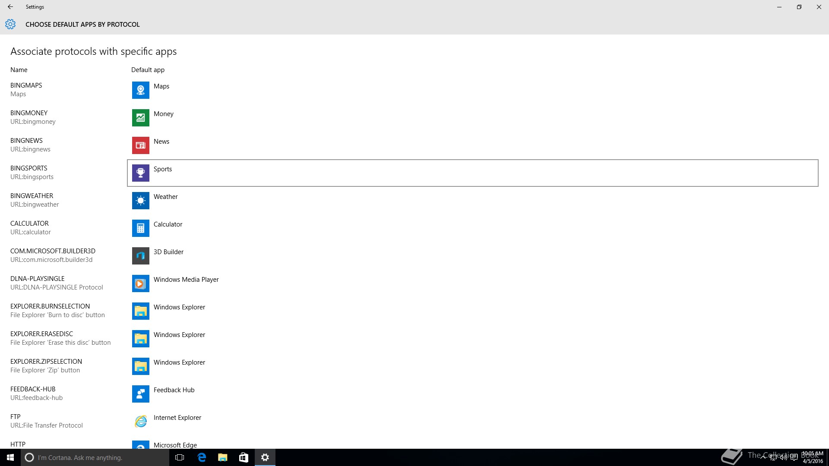
Task: Click the Windows Media Player icon
Action: click(x=140, y=283)
